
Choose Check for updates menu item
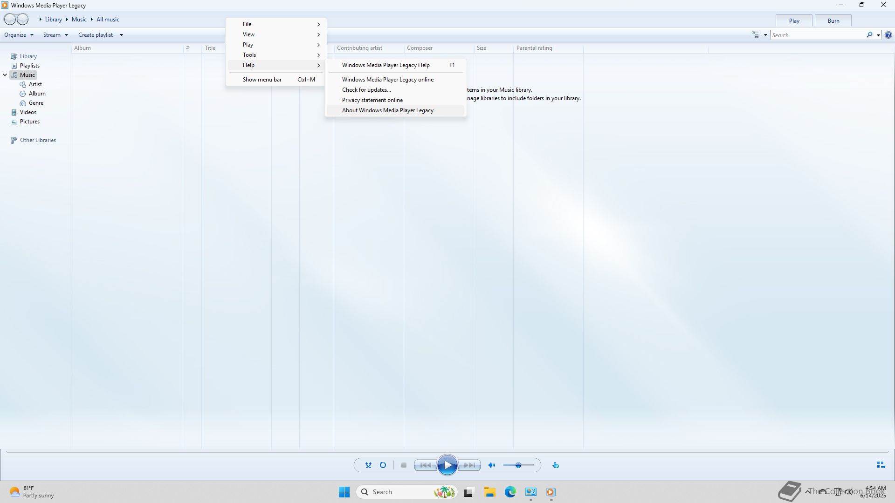click(x=366, y=90)
